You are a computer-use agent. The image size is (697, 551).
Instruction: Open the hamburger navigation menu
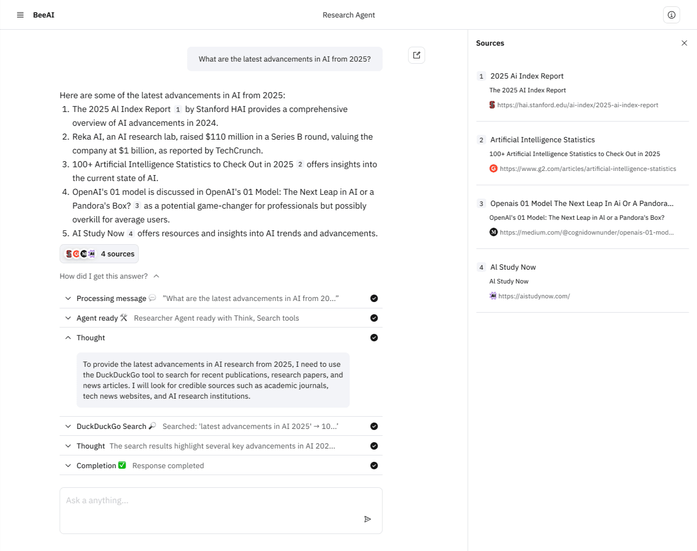[x=20, y=15]
